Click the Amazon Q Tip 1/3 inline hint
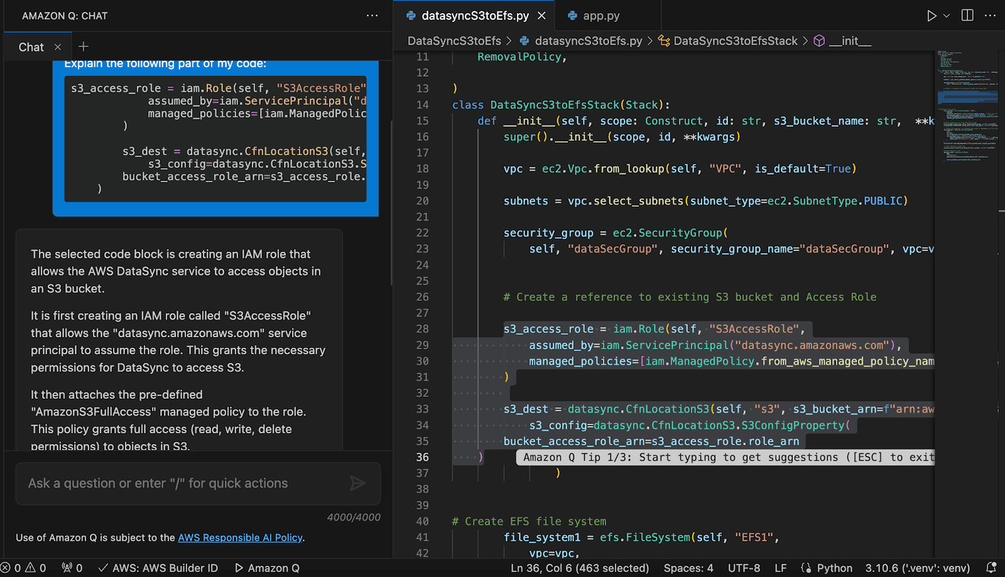The image size is (1005, 577). [x=725, y=457]
